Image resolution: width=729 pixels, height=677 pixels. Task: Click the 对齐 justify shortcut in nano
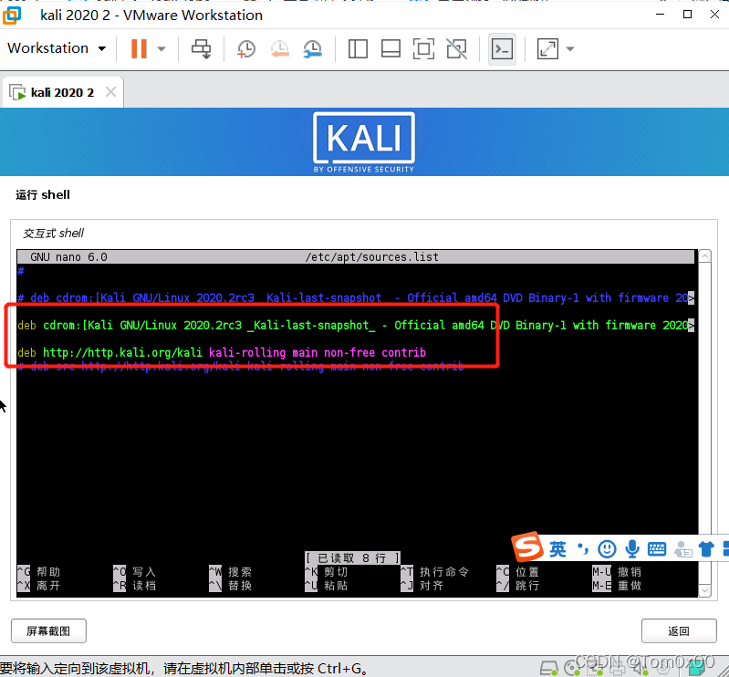422,586
